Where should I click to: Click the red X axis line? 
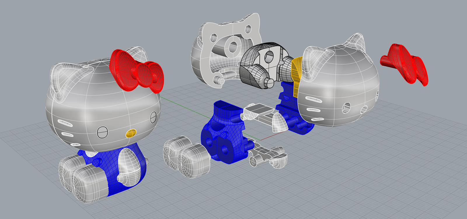pyautogui.click(x=269, y=137)
